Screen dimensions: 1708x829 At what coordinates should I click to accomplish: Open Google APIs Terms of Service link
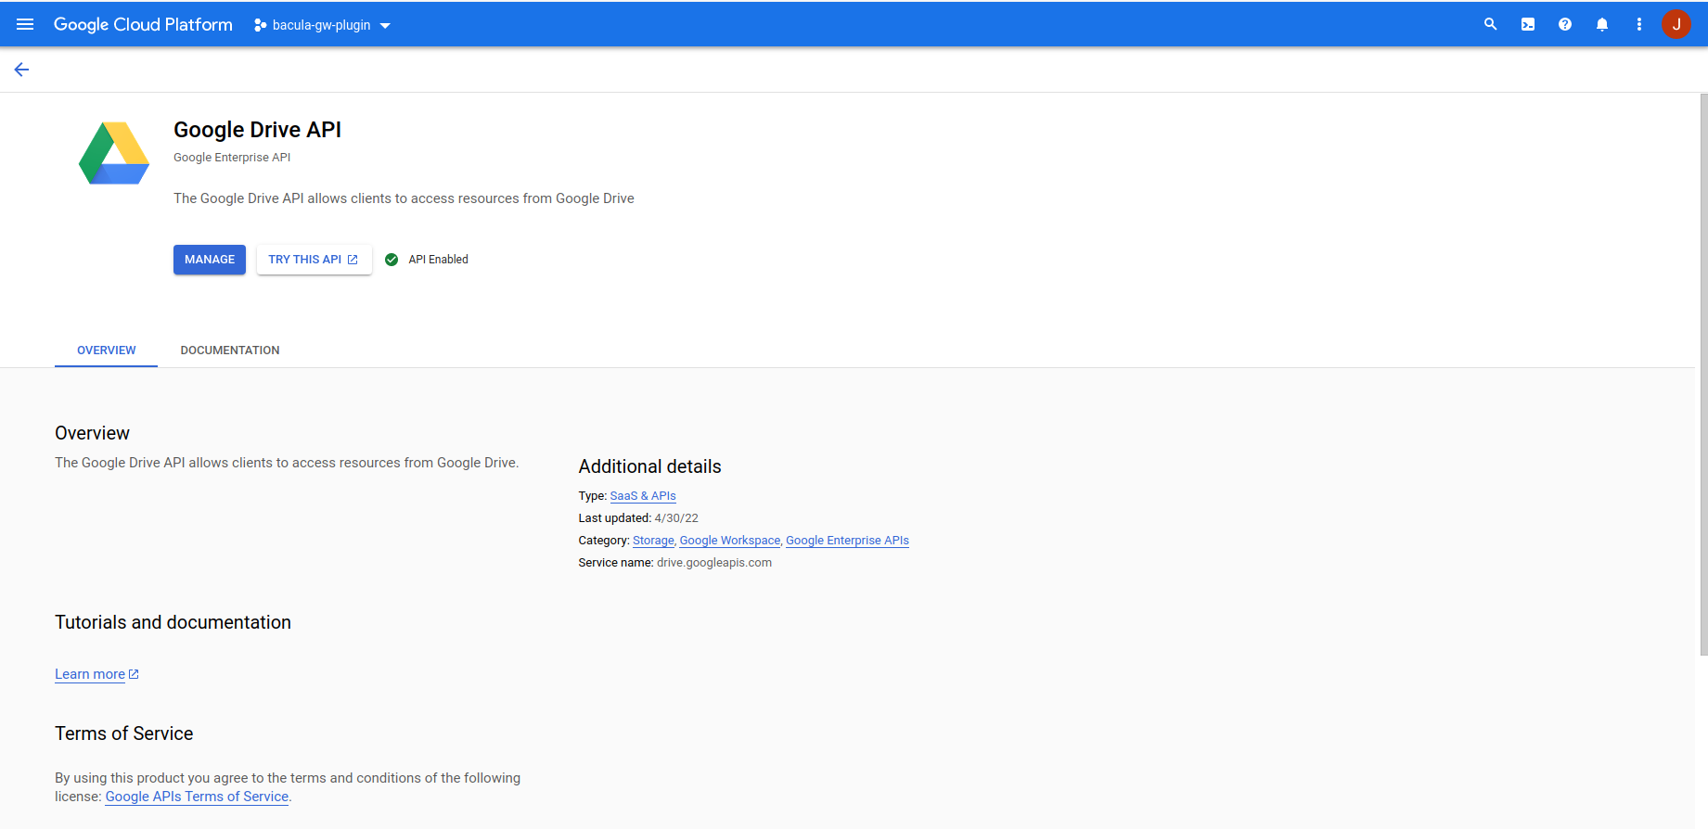pos(197,797)
